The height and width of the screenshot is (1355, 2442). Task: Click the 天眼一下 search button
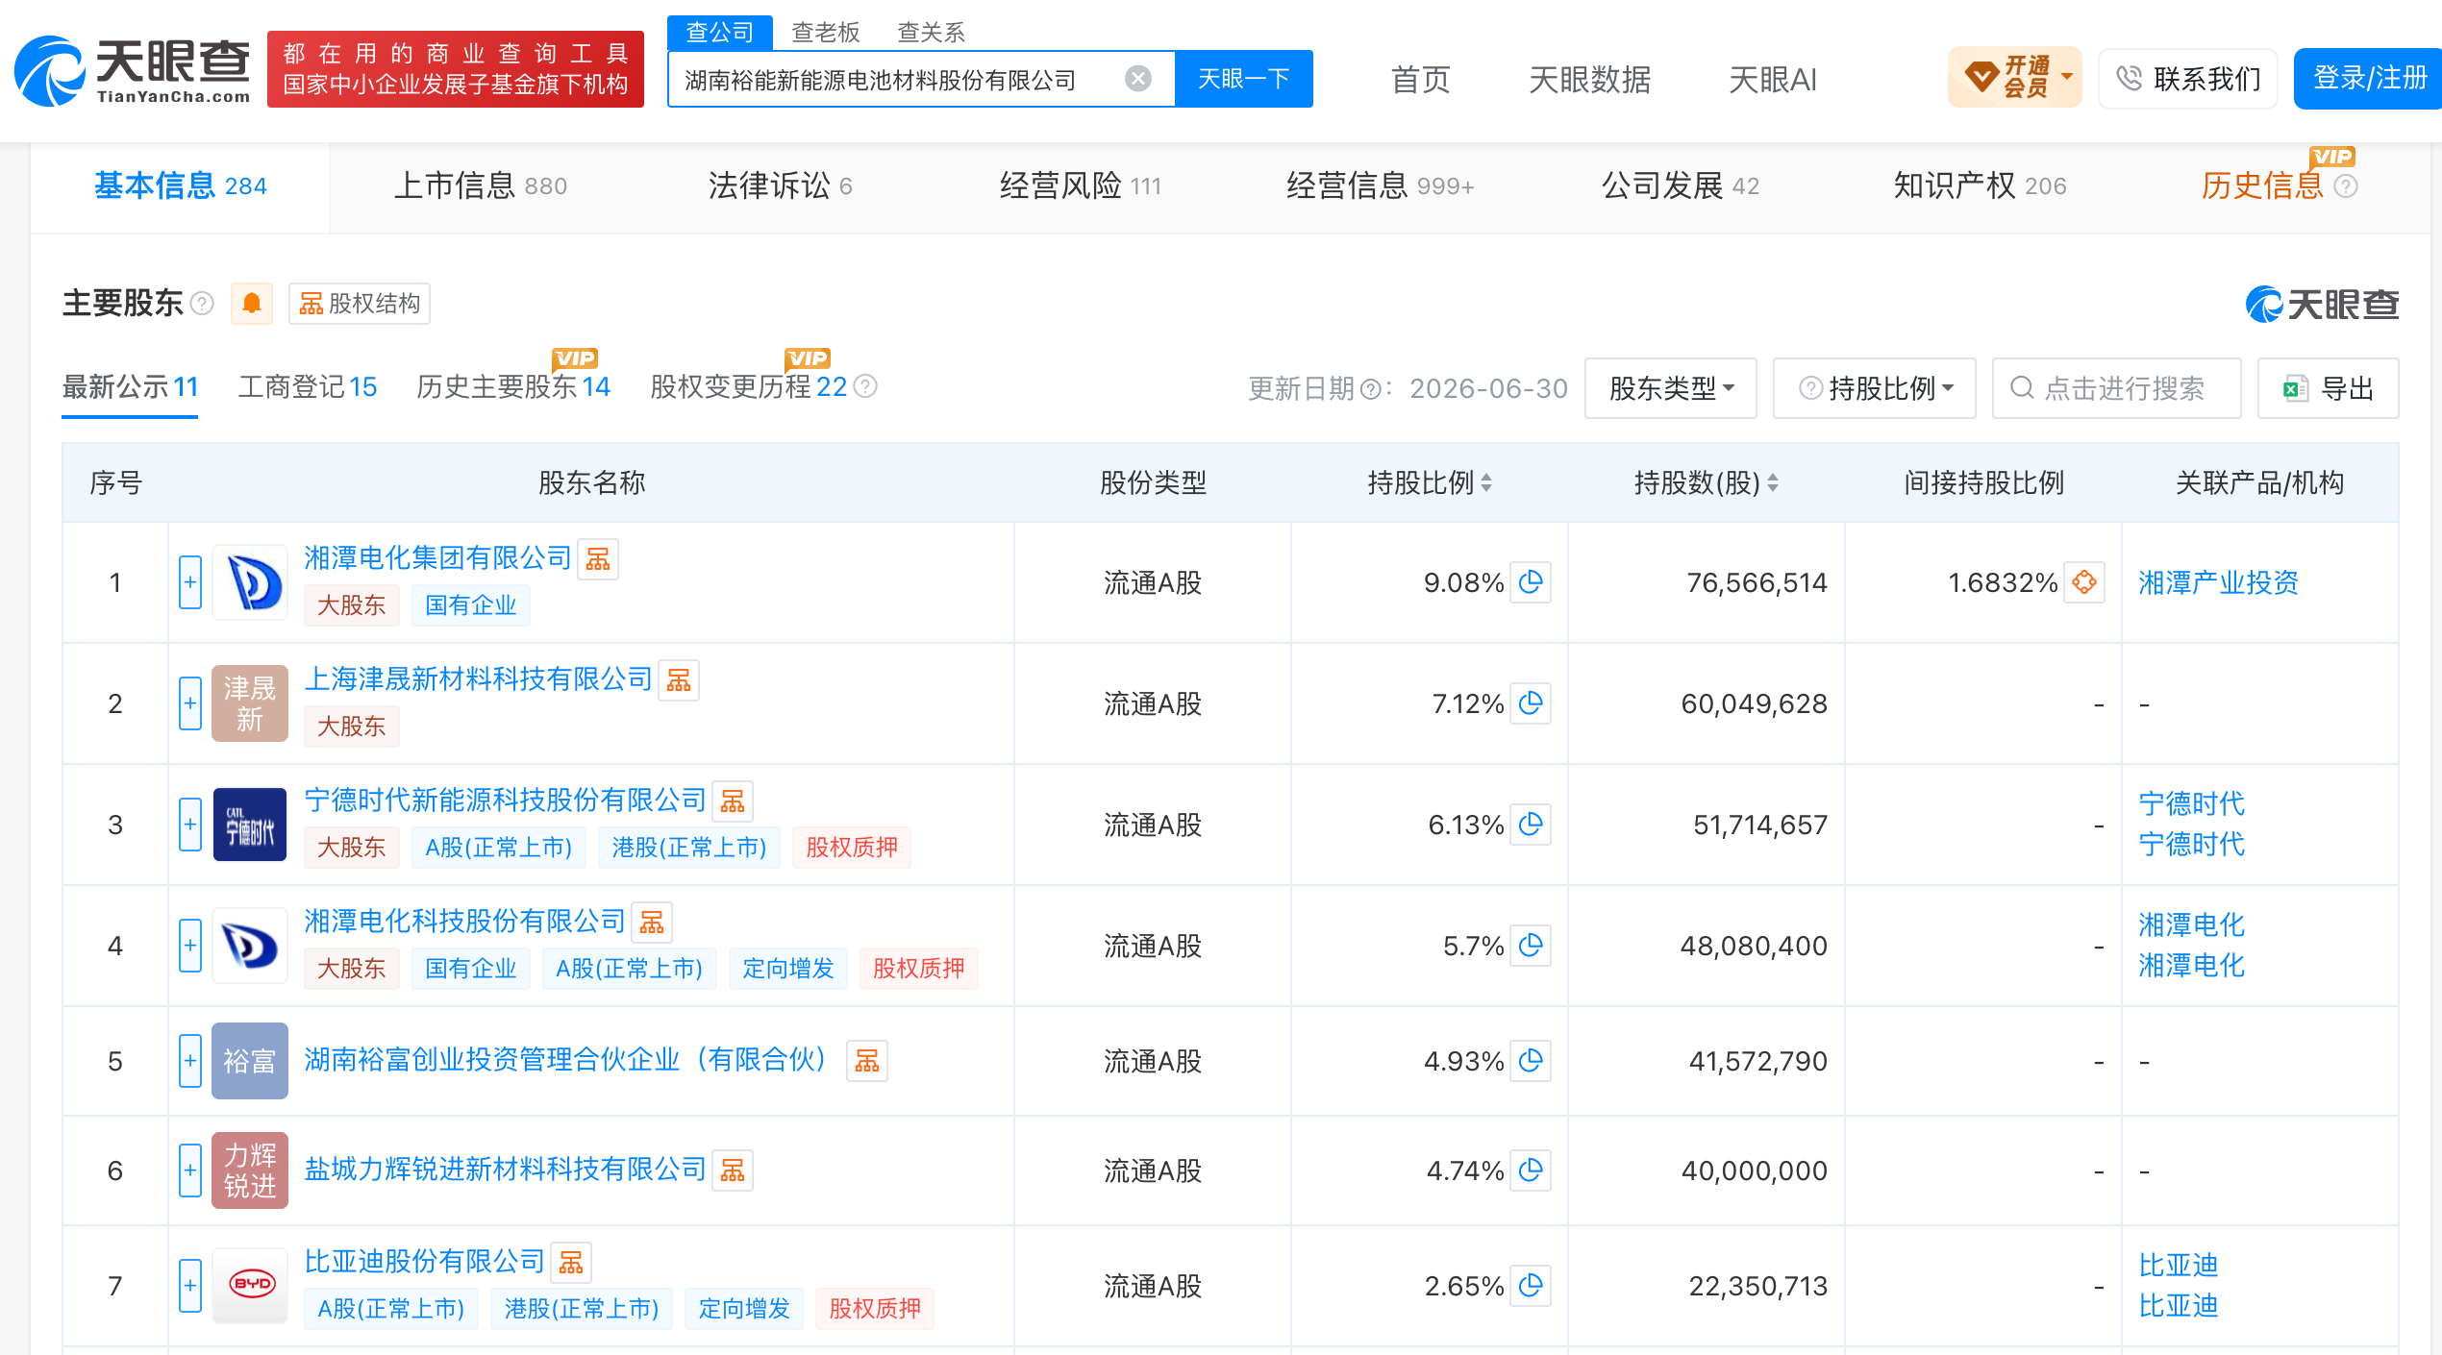[x=1244, y=79]
